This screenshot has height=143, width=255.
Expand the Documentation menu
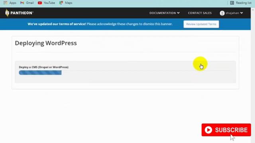165,13
